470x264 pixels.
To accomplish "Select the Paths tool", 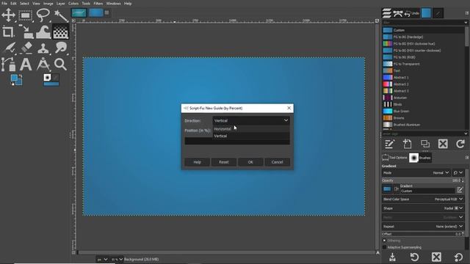I will point(8,64).
